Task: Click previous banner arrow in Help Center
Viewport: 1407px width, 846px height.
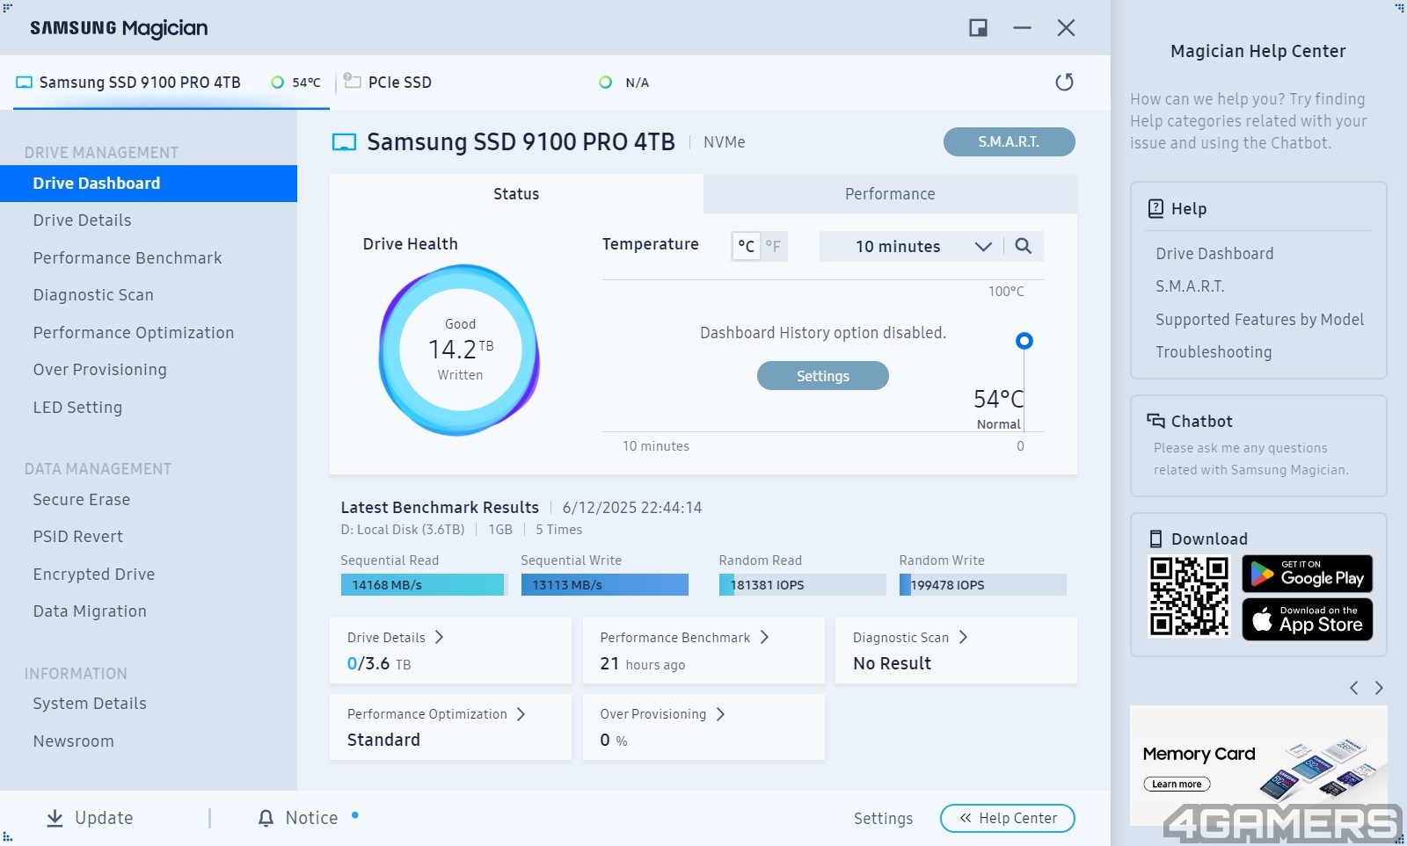Action: [1354, 688]
